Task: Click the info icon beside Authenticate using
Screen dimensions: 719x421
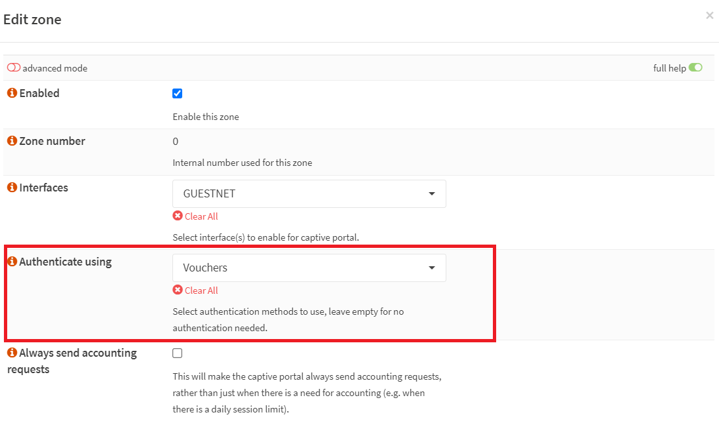Action: click(x=12, y=262)
